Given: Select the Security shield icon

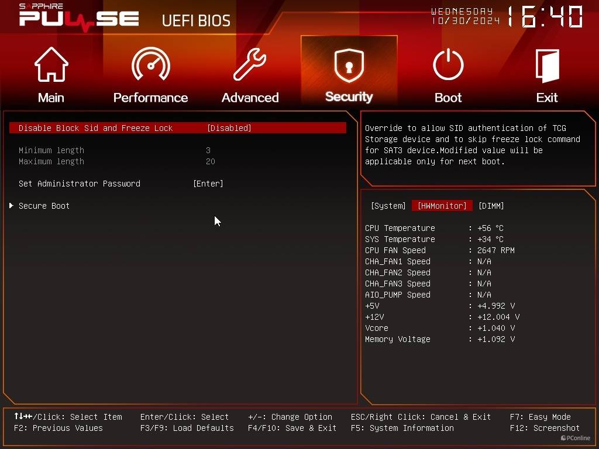Looking at the screenshot, I should [349, 65].
